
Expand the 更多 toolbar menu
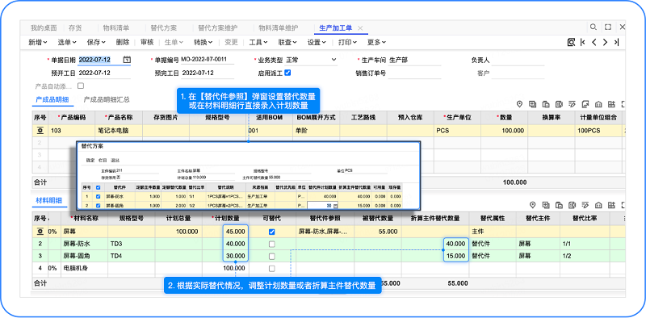tap(376, 42)
